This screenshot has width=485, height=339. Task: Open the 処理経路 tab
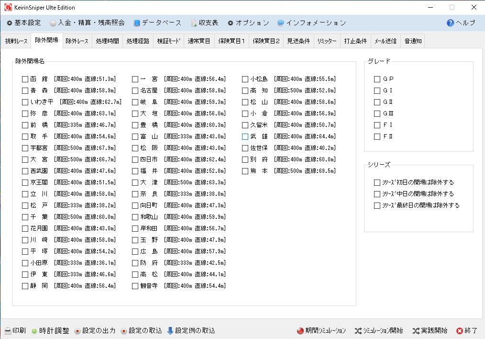(138, 41)
